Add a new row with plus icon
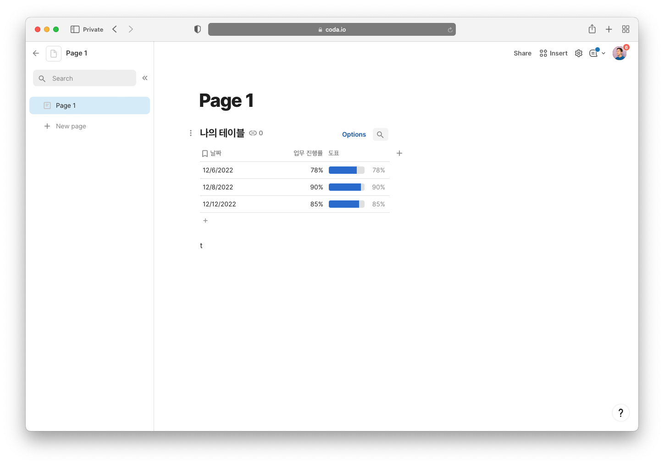 coord(205,221)
